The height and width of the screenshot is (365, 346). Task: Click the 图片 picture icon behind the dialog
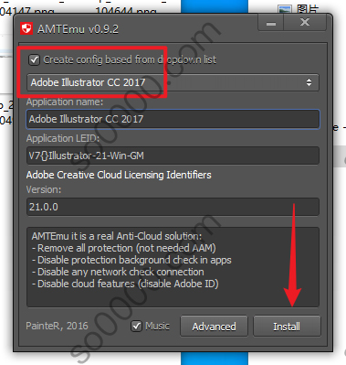point(285,10)
